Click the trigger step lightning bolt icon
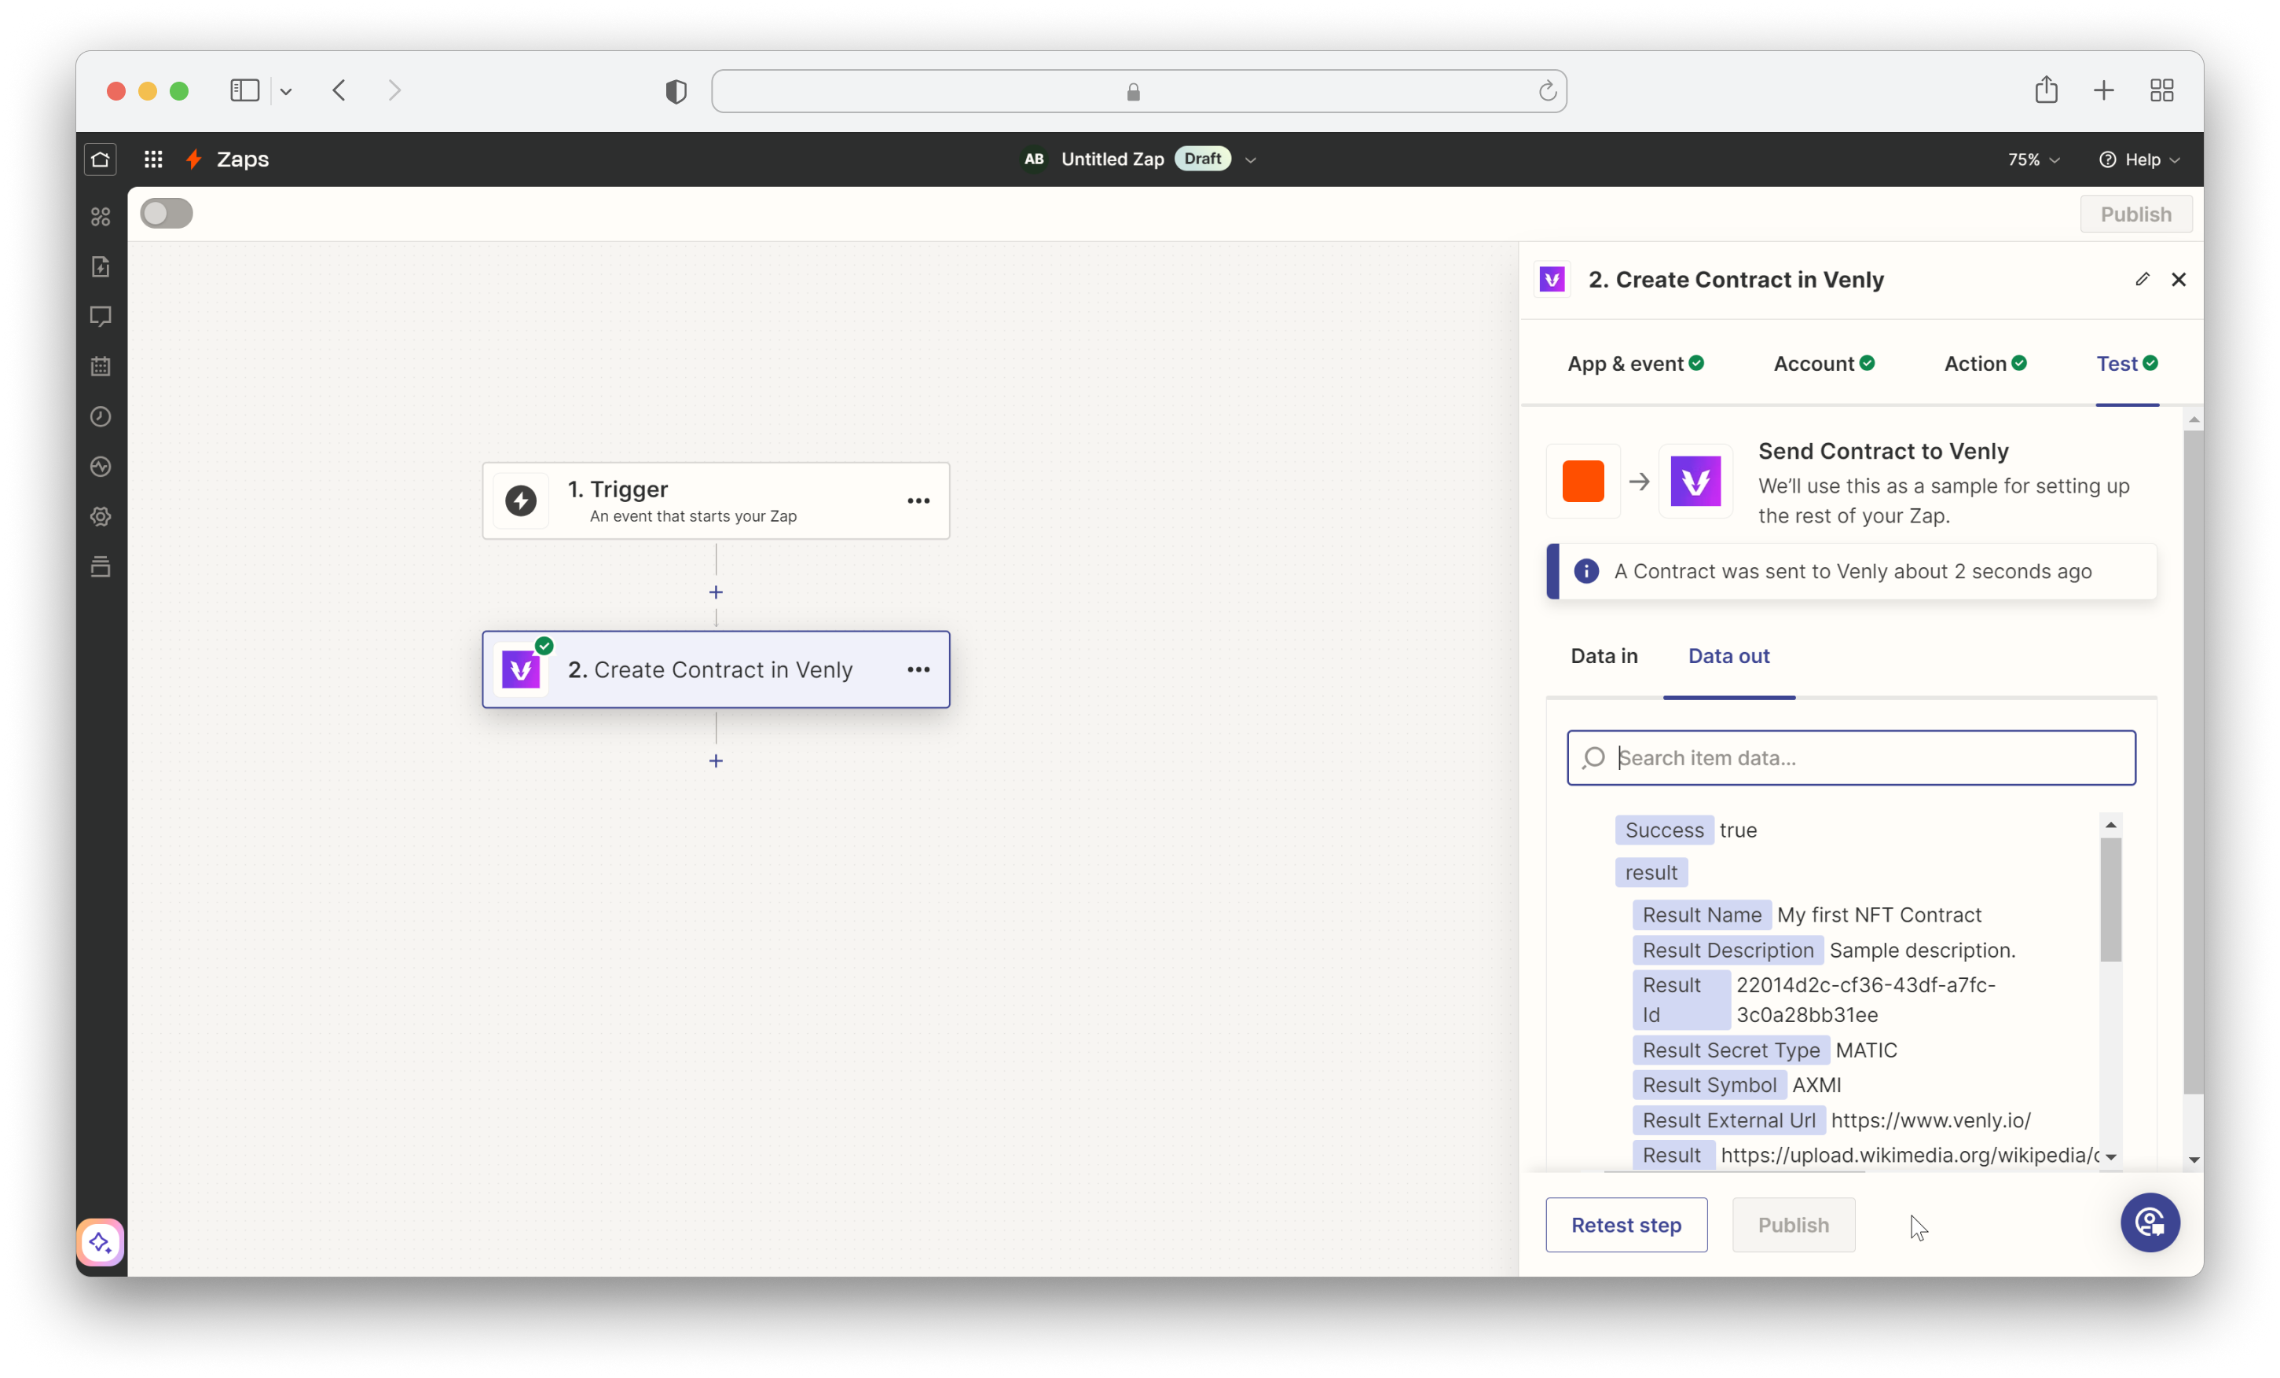2280x1378 pixels. click(521, 500)
